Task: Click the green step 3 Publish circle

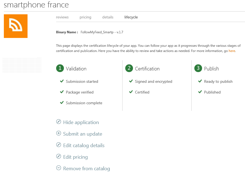Action: 198,68
